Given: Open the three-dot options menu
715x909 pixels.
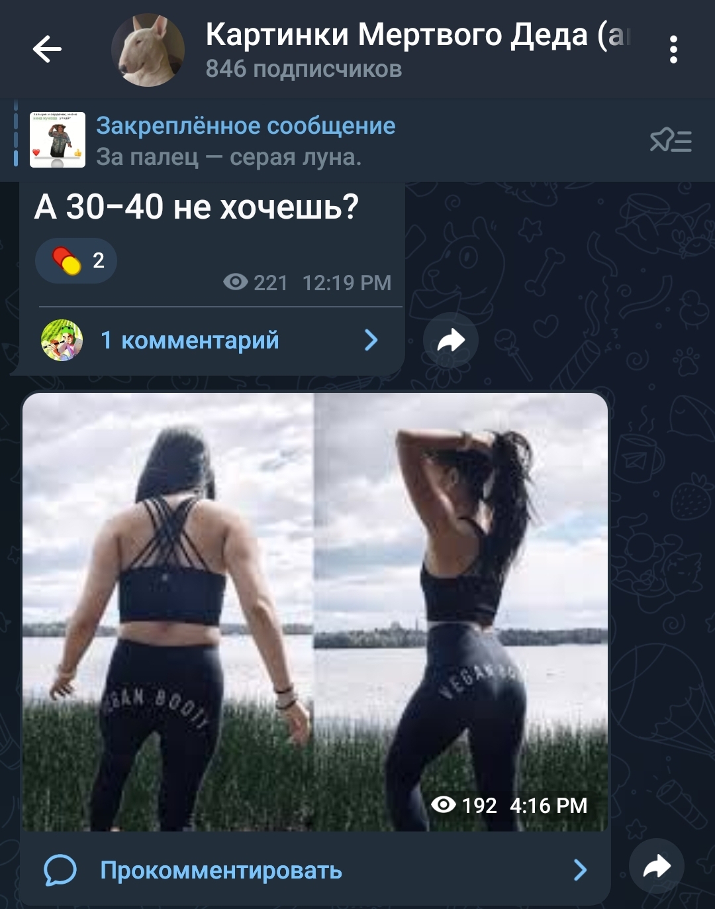Looking at the screenshot, I should [x=673, y=50].
